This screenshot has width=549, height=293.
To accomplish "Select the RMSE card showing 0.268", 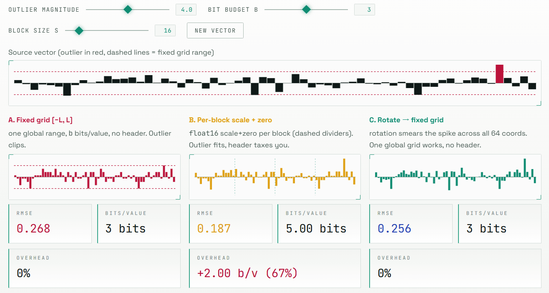I will pyautogui.click(x=50, y=224).
